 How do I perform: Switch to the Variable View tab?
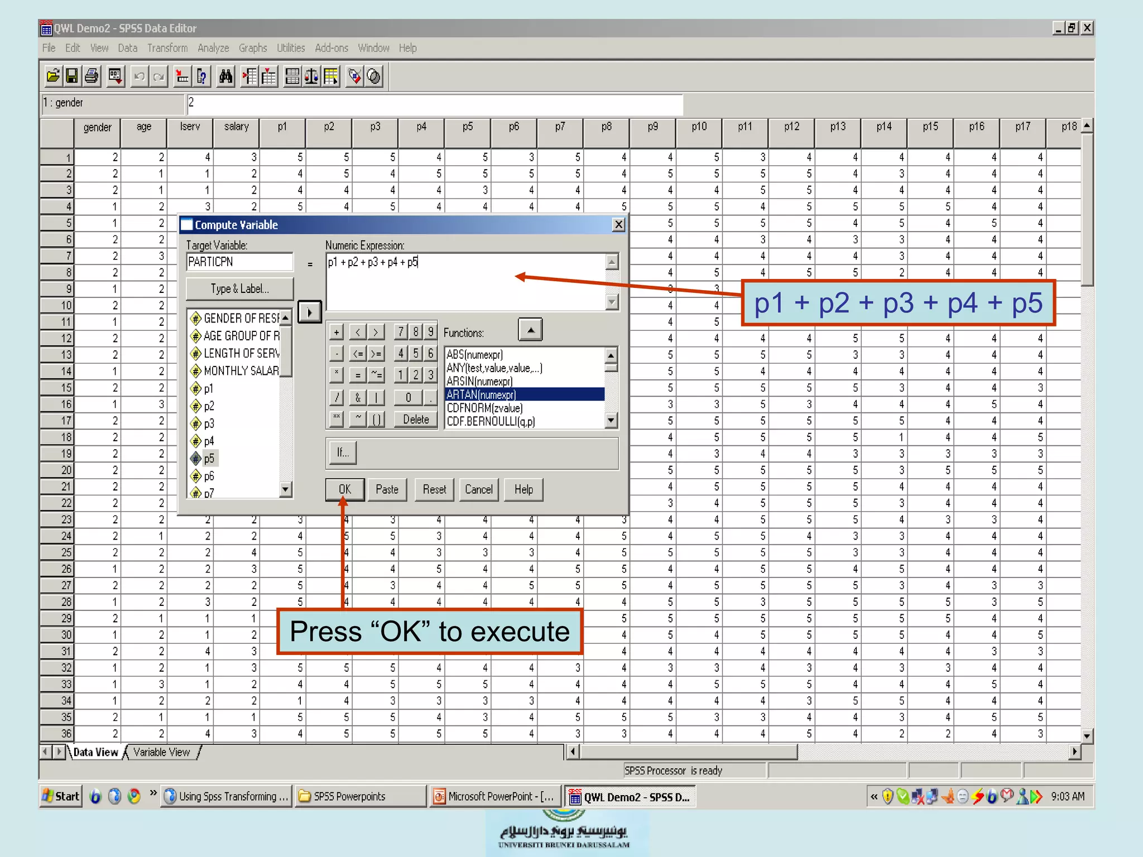[x=162, y=752]
